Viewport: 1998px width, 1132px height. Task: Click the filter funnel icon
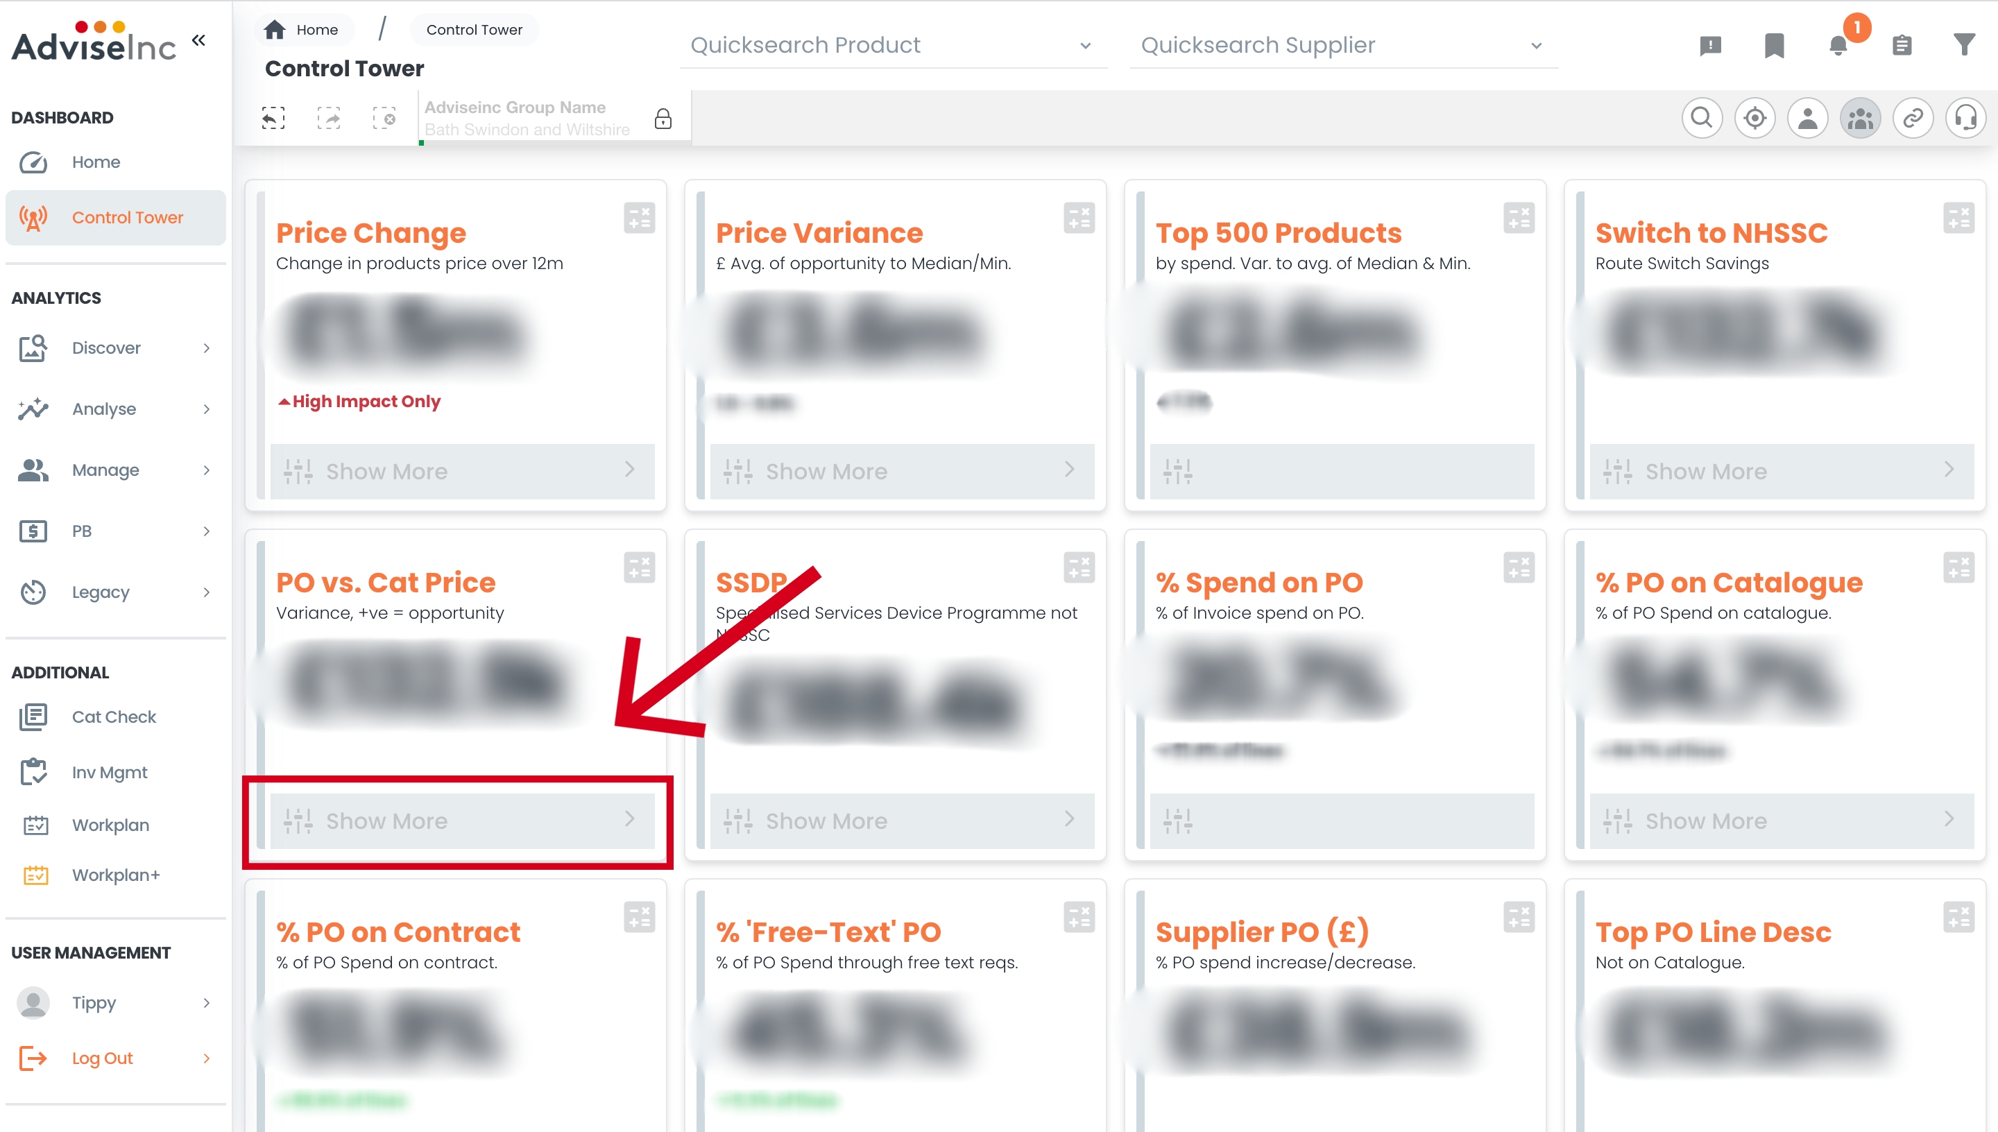pyautogui.click(x=1965, y=45)
